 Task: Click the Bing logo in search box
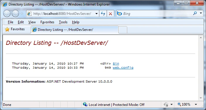(120, 14)
